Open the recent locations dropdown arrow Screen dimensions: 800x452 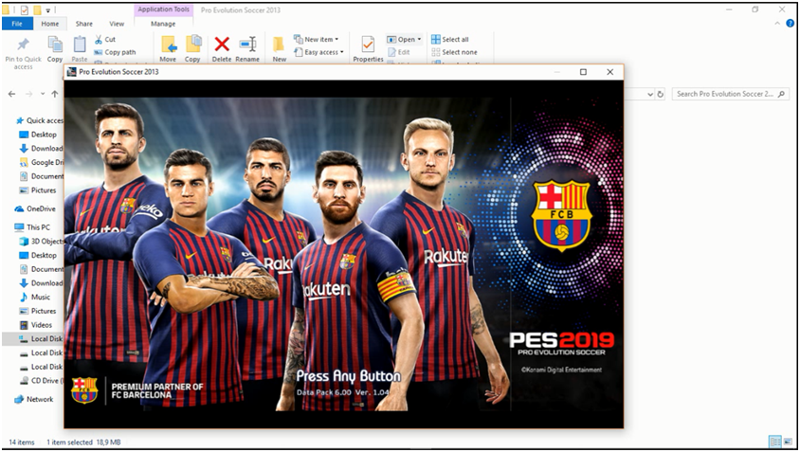tap(43, 94)
